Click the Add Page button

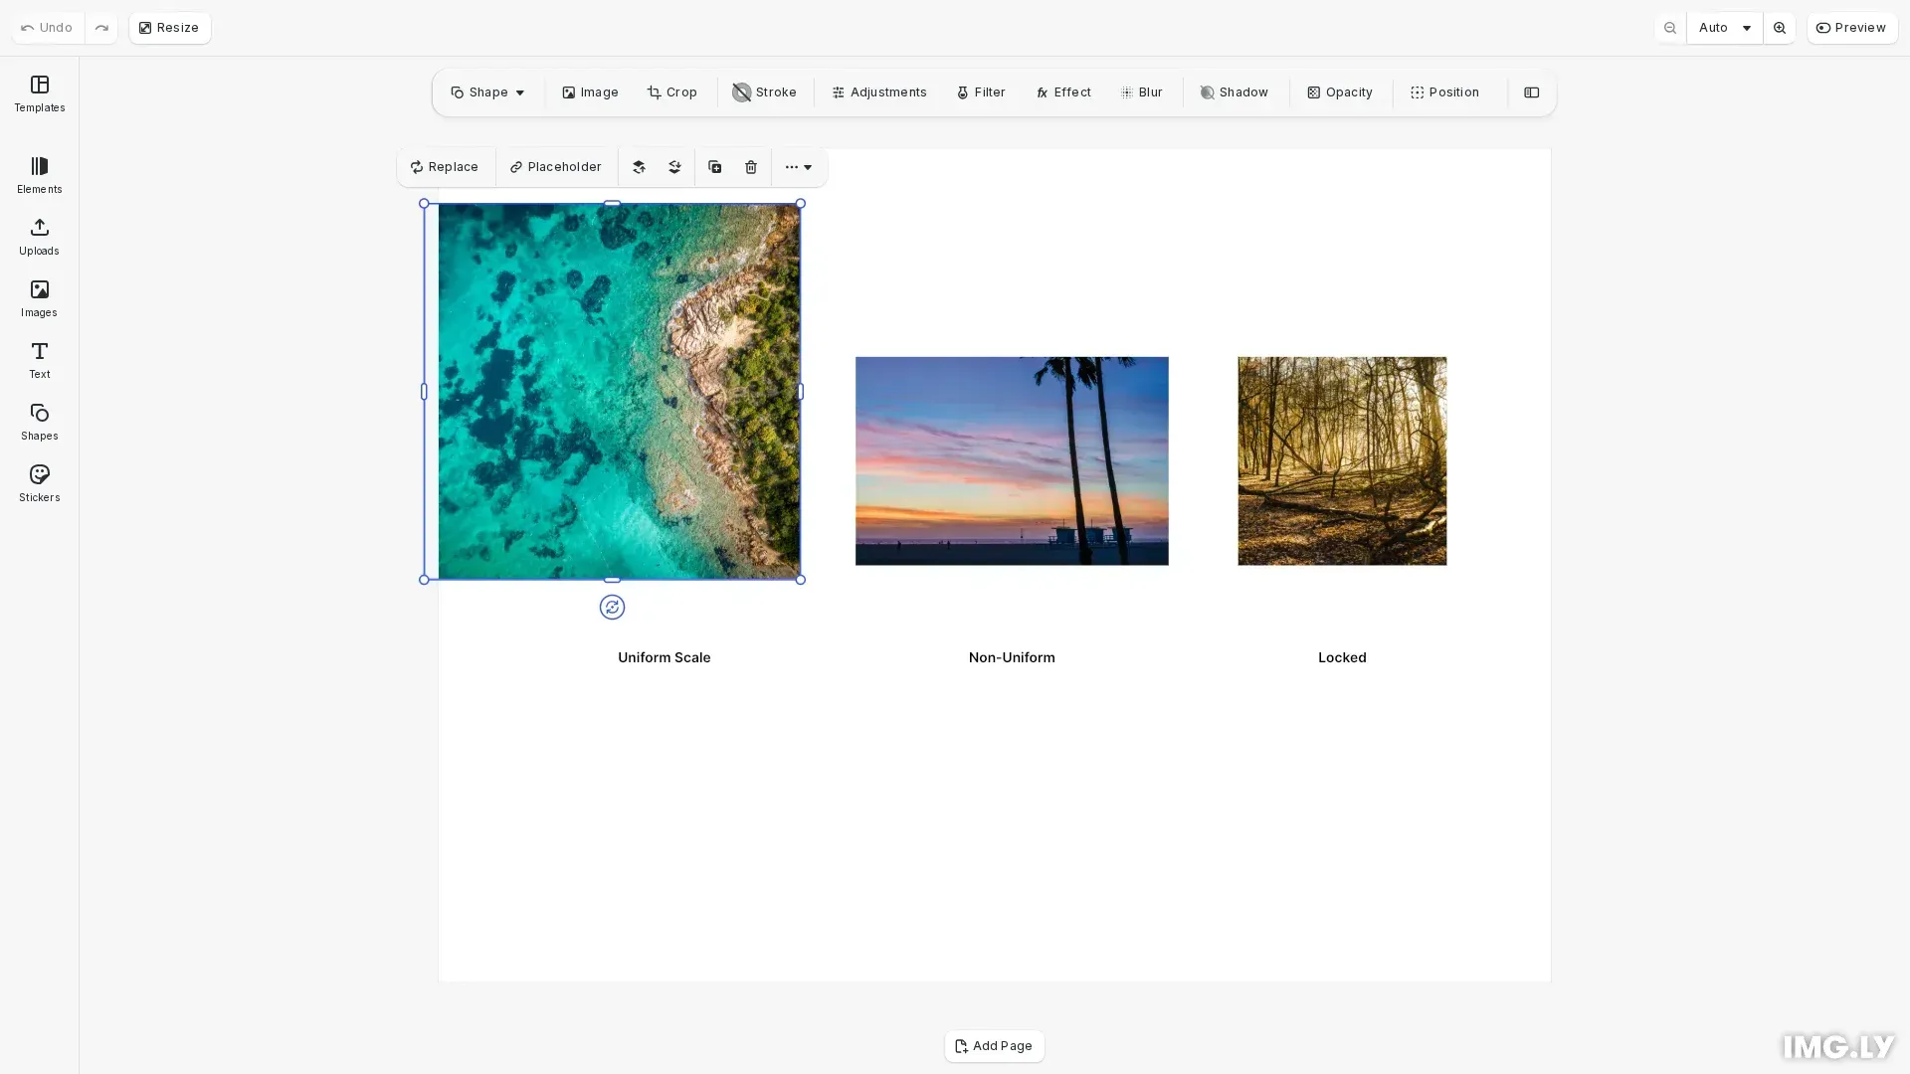pyautogui.click(x=994, y=1046)
